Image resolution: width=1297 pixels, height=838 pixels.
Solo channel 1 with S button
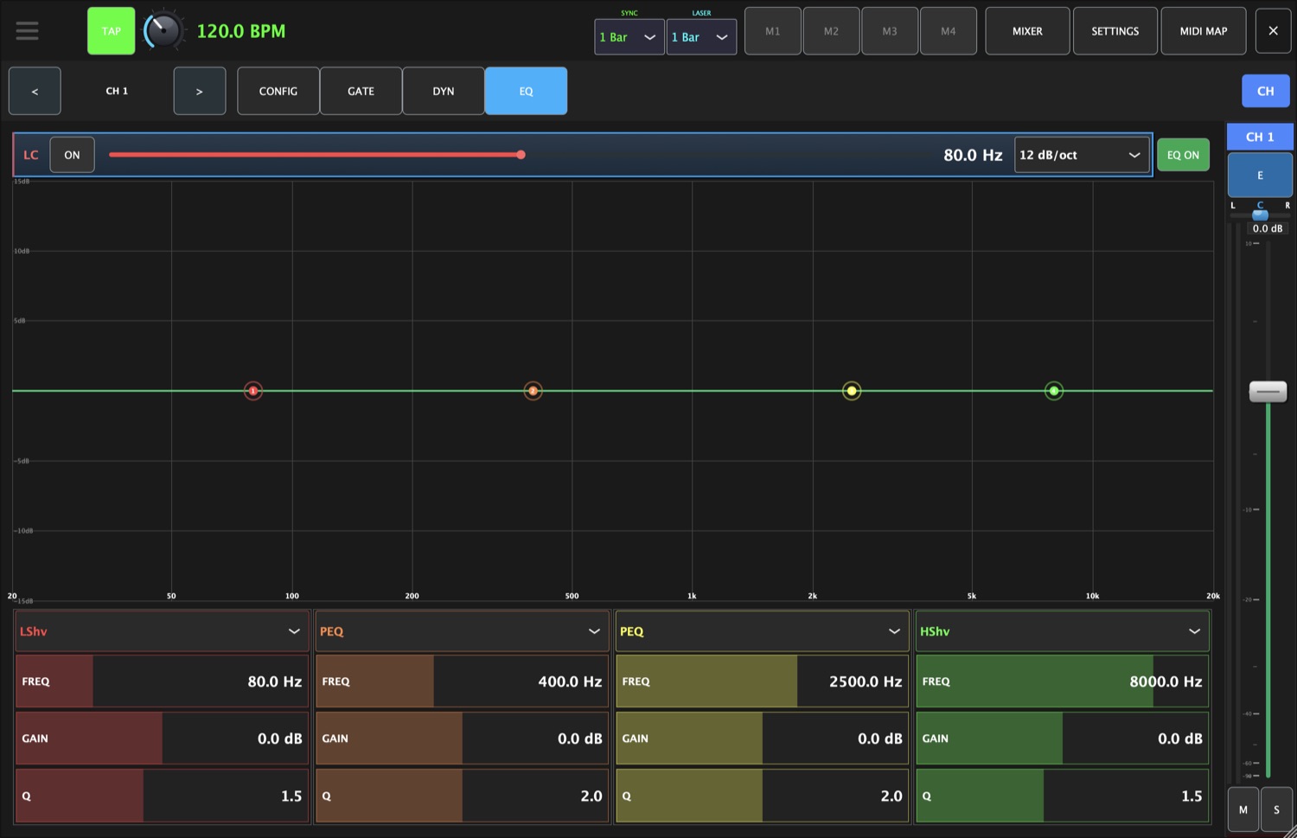[x=1276, y=809]
